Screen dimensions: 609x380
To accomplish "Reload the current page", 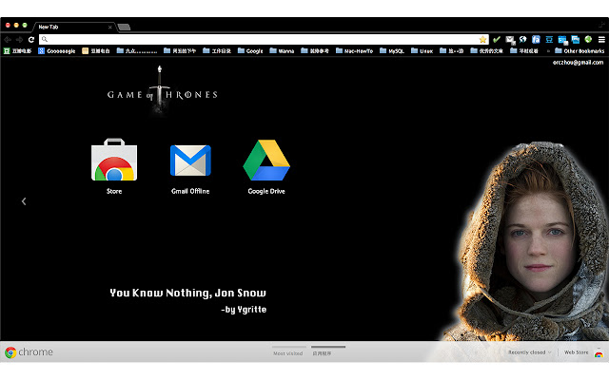I will pos(31,40).
